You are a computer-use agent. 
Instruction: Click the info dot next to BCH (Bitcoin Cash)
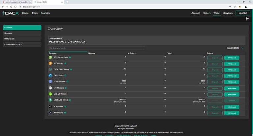[x=70, y=57]
